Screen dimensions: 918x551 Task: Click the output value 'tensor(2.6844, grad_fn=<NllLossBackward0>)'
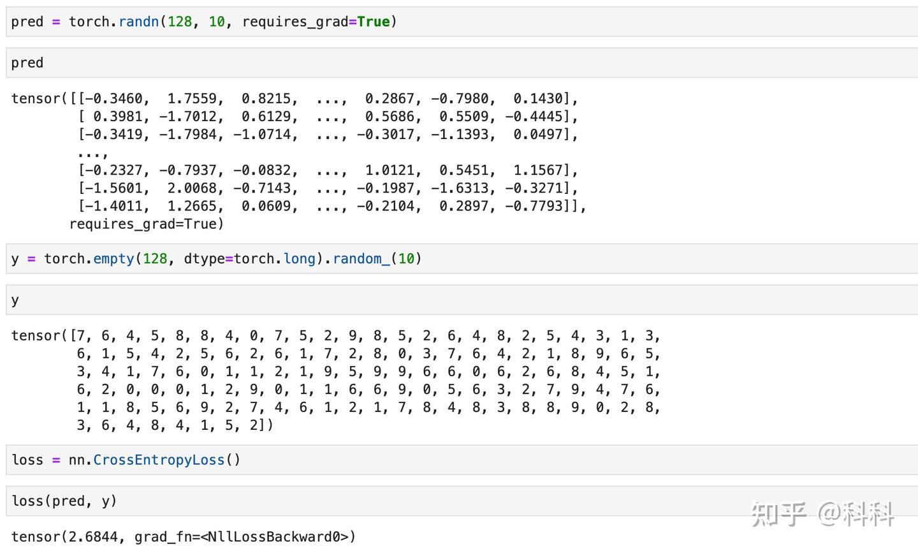tap(184, 537)
